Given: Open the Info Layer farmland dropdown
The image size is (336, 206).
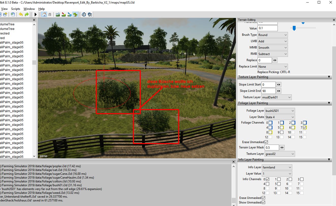Looking at the screenshot, I should pyautogui.click(x=277, y=167).
